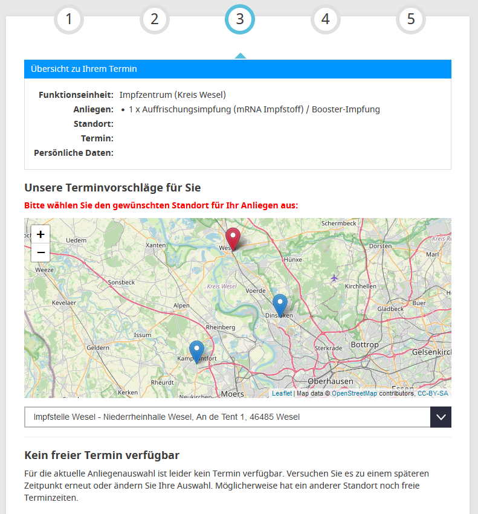Viewport: 478px width, 514px height.
Task: Click the 'Anliegen:' label
Action: pos(94,109)
